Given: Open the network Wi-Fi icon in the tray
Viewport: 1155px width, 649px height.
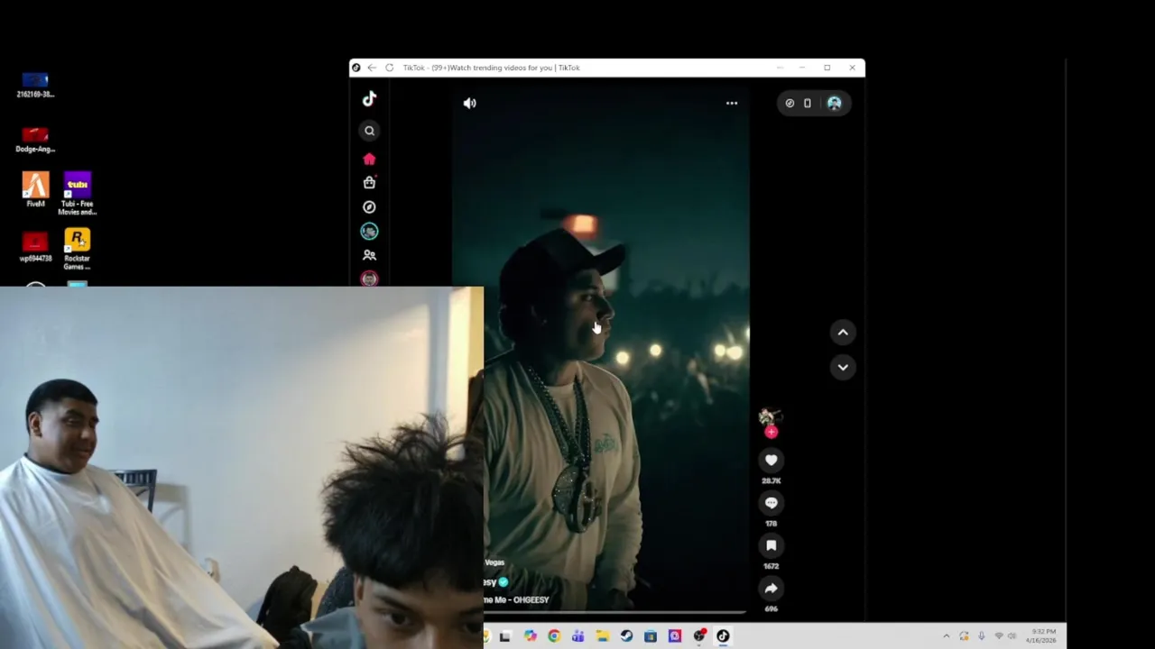Looking at the screenshot, I should [999, 636].
